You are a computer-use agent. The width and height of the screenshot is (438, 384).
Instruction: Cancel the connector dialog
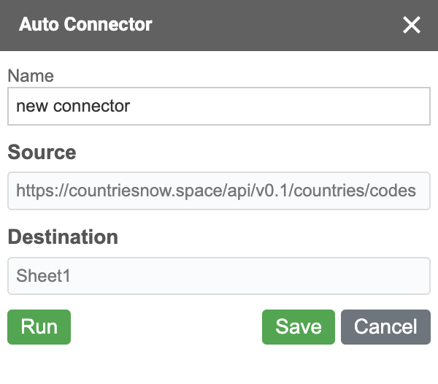(x=385, y=327)
